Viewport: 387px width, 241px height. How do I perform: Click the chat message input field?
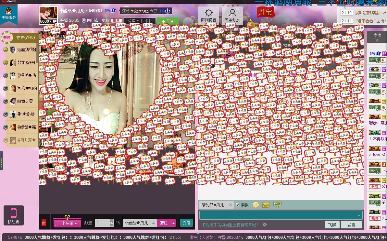point(281,215)
